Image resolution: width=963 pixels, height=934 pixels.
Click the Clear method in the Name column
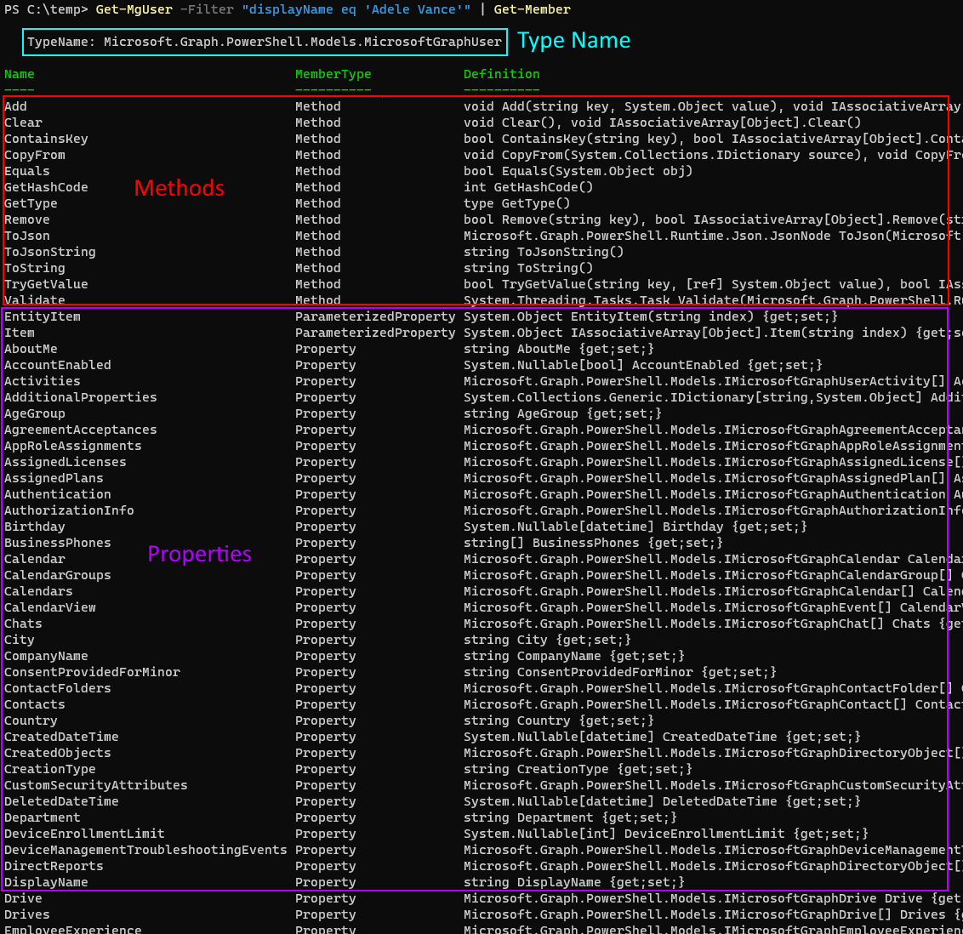pyautogui.click(x=23, y=122)
